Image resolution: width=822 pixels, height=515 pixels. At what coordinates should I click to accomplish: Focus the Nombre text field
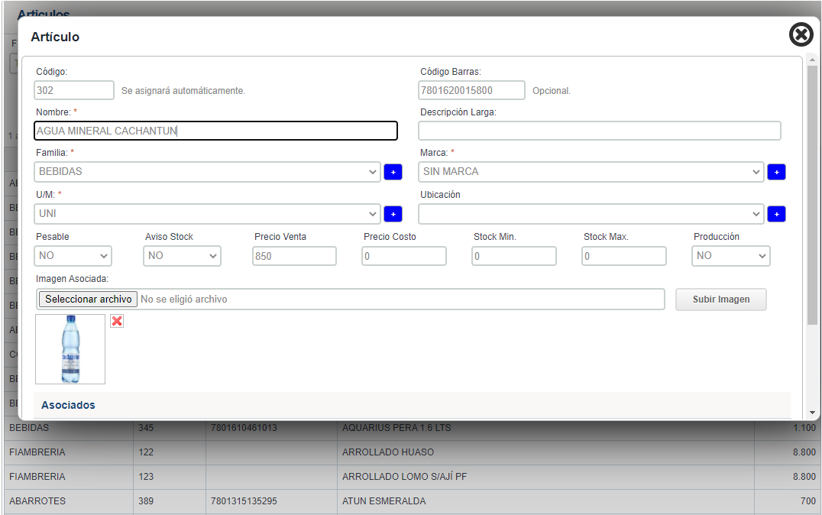[x=216, y=131]
